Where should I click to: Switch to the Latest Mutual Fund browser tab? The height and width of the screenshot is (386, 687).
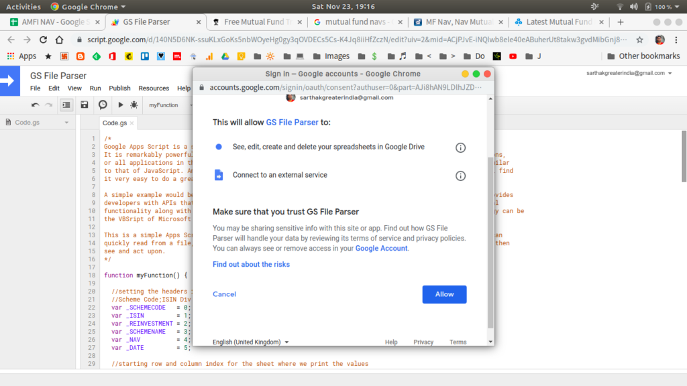click(x=559, y=22)
